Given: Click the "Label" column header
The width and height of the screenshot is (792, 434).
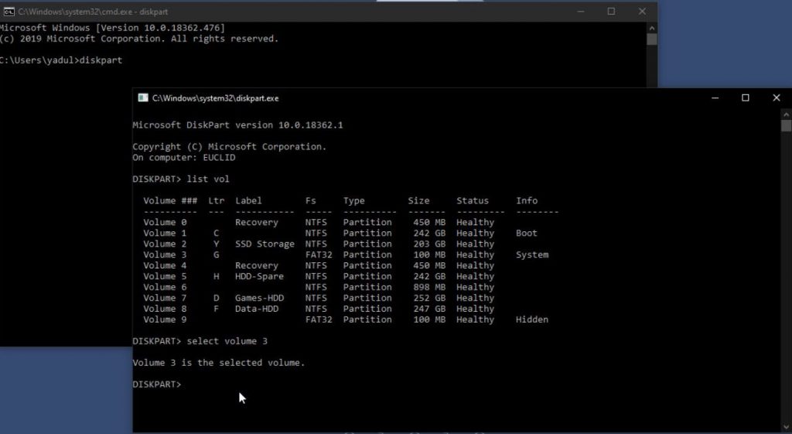Looking at the screenshot, I should [x=248, y=200].
